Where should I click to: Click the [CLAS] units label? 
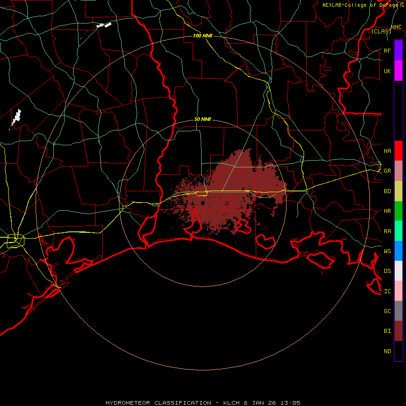pyautogui.click(x=381, y=31)
